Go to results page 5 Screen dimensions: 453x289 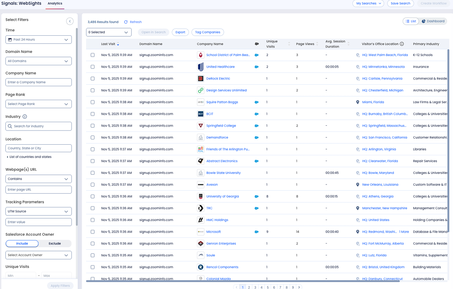[x=268, y=287]
